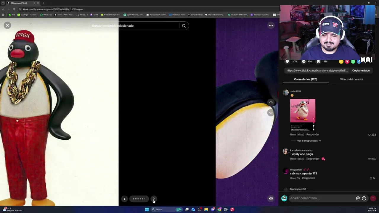This screenshot has height=213, width=379.
Task: Show the previous photo in slideshow
Action: point(124,199)
